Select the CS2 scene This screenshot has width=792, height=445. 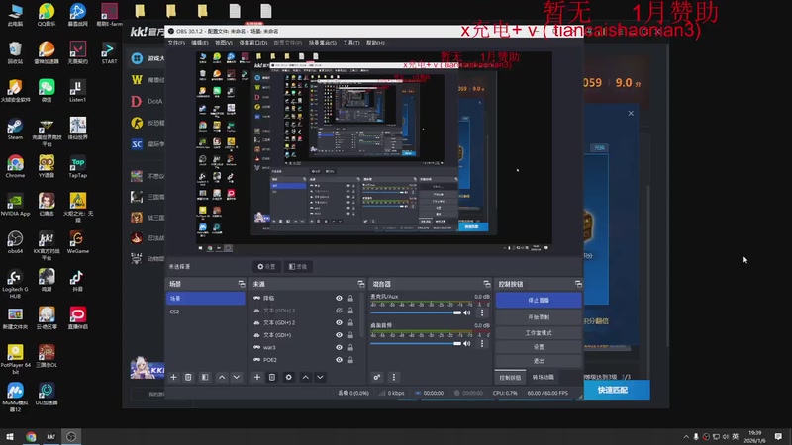pyautogui.click(x=206, y=311)
